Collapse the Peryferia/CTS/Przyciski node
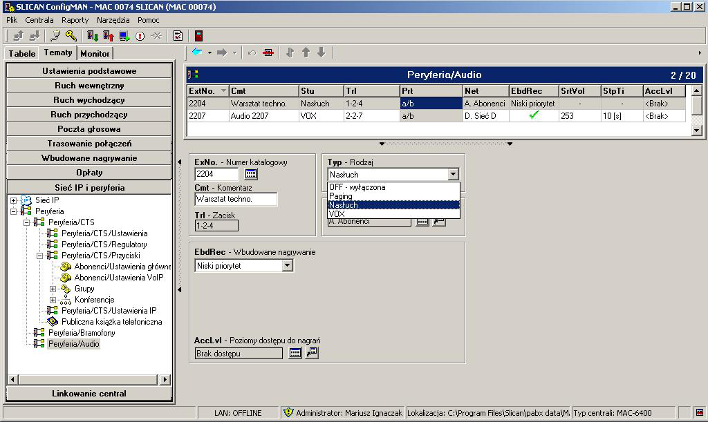Screen dimensions: 708x422 click(39, 256)
